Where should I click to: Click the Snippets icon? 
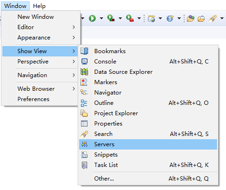(x=84, y=155)
